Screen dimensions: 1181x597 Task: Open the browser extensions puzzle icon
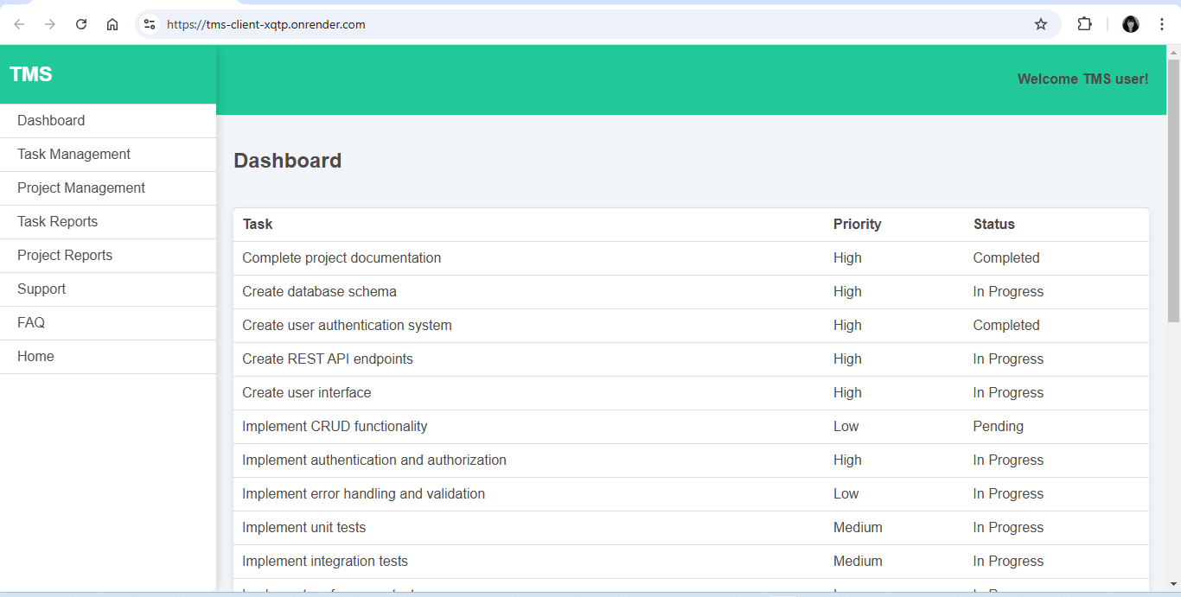[1084, 24]
